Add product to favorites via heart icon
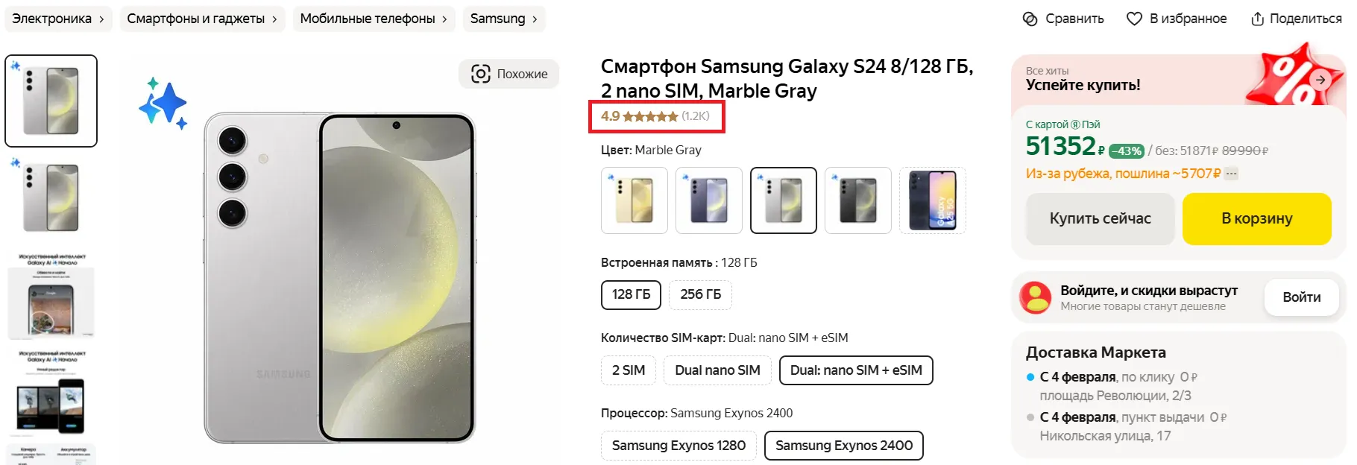 (x=1134, y=19)
